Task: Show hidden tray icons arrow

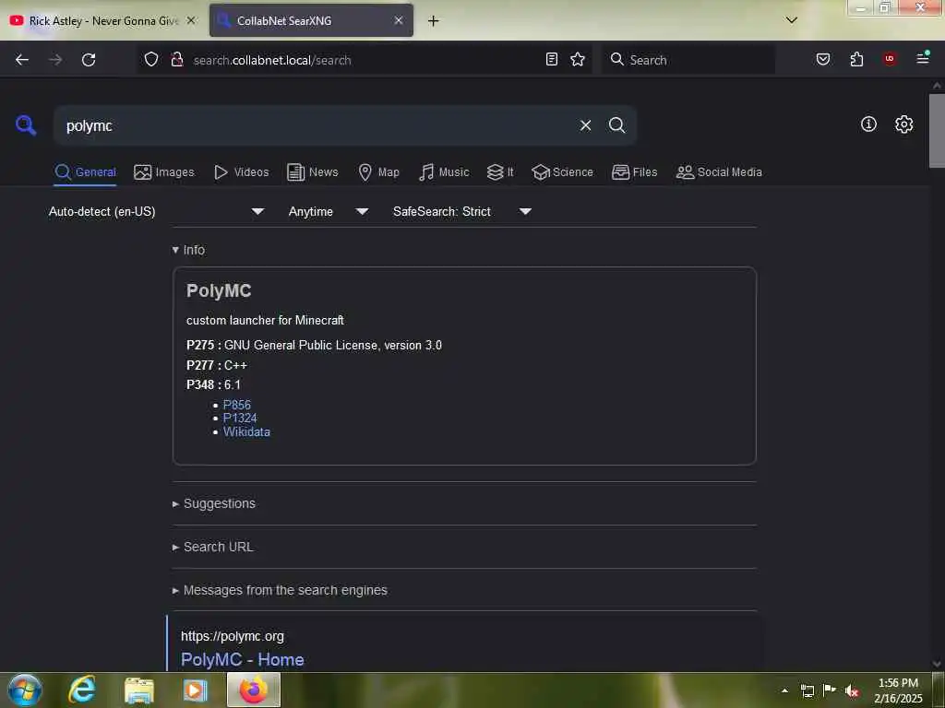Action: click(784, 690)
